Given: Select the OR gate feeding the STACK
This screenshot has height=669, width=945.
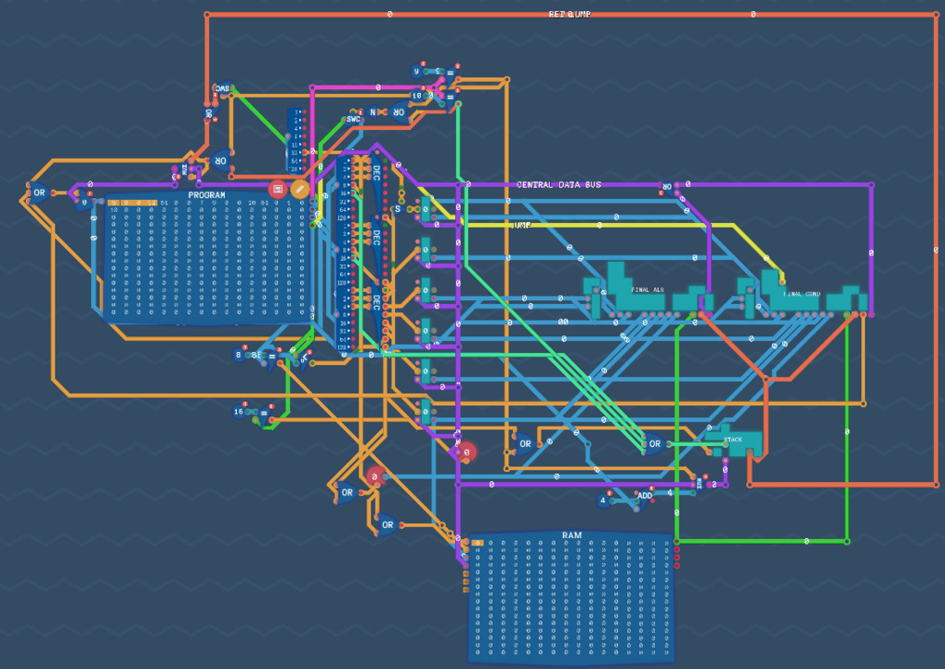Looking at the screenshot, I should pyautogui.click(x=654, y=444).
